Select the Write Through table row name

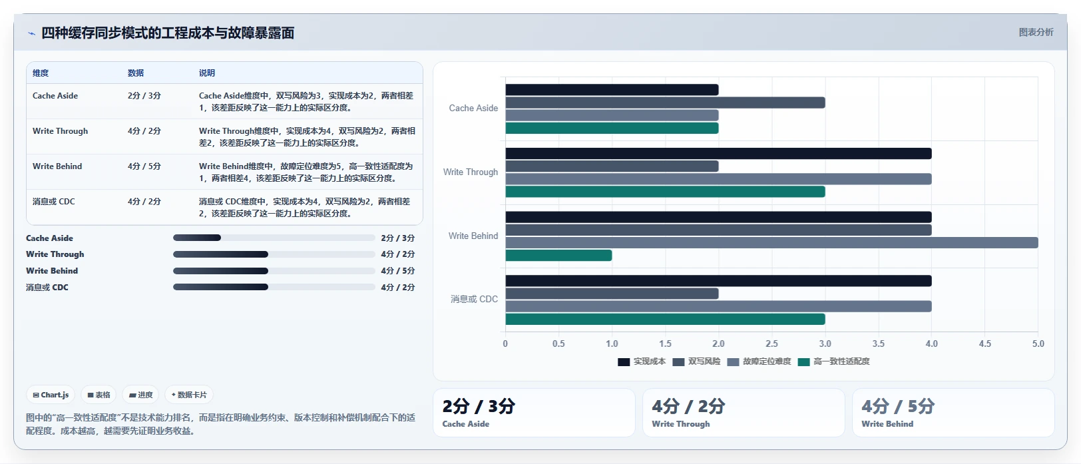[60, 131]
